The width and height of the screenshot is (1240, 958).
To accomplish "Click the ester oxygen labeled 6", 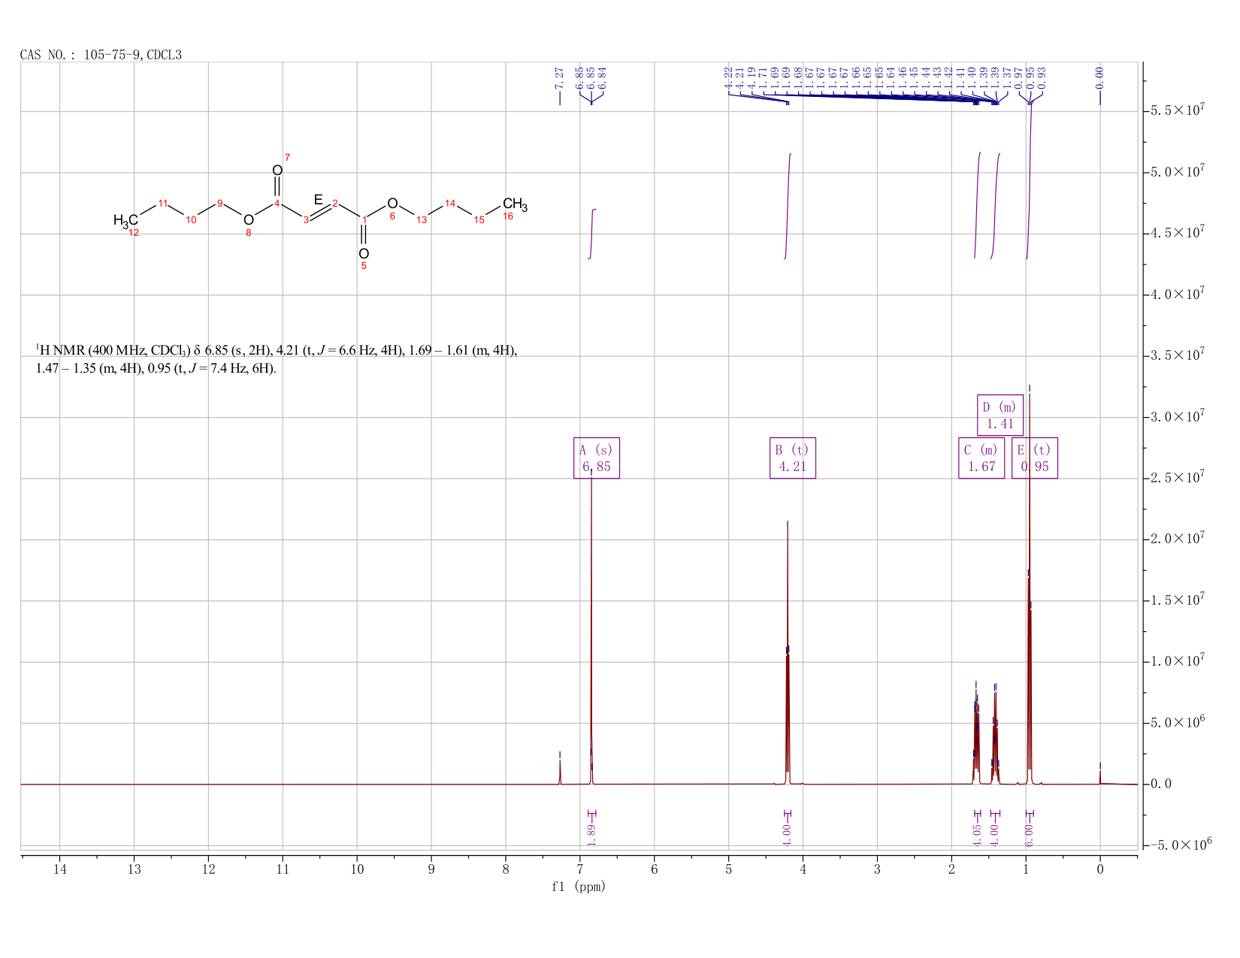I will pos(392,204).
